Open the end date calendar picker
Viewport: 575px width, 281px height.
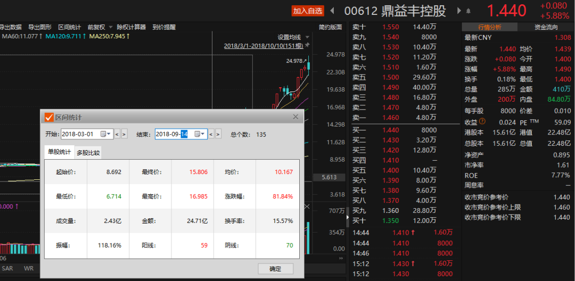point(200,134)
